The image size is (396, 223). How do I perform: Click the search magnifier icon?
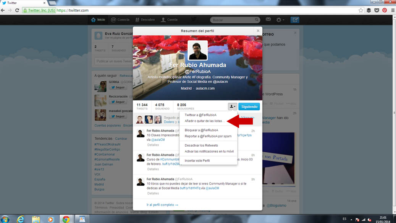pos(257,20)
